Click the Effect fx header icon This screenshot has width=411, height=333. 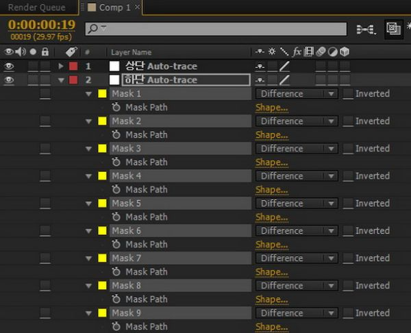[x=297, y=51]
